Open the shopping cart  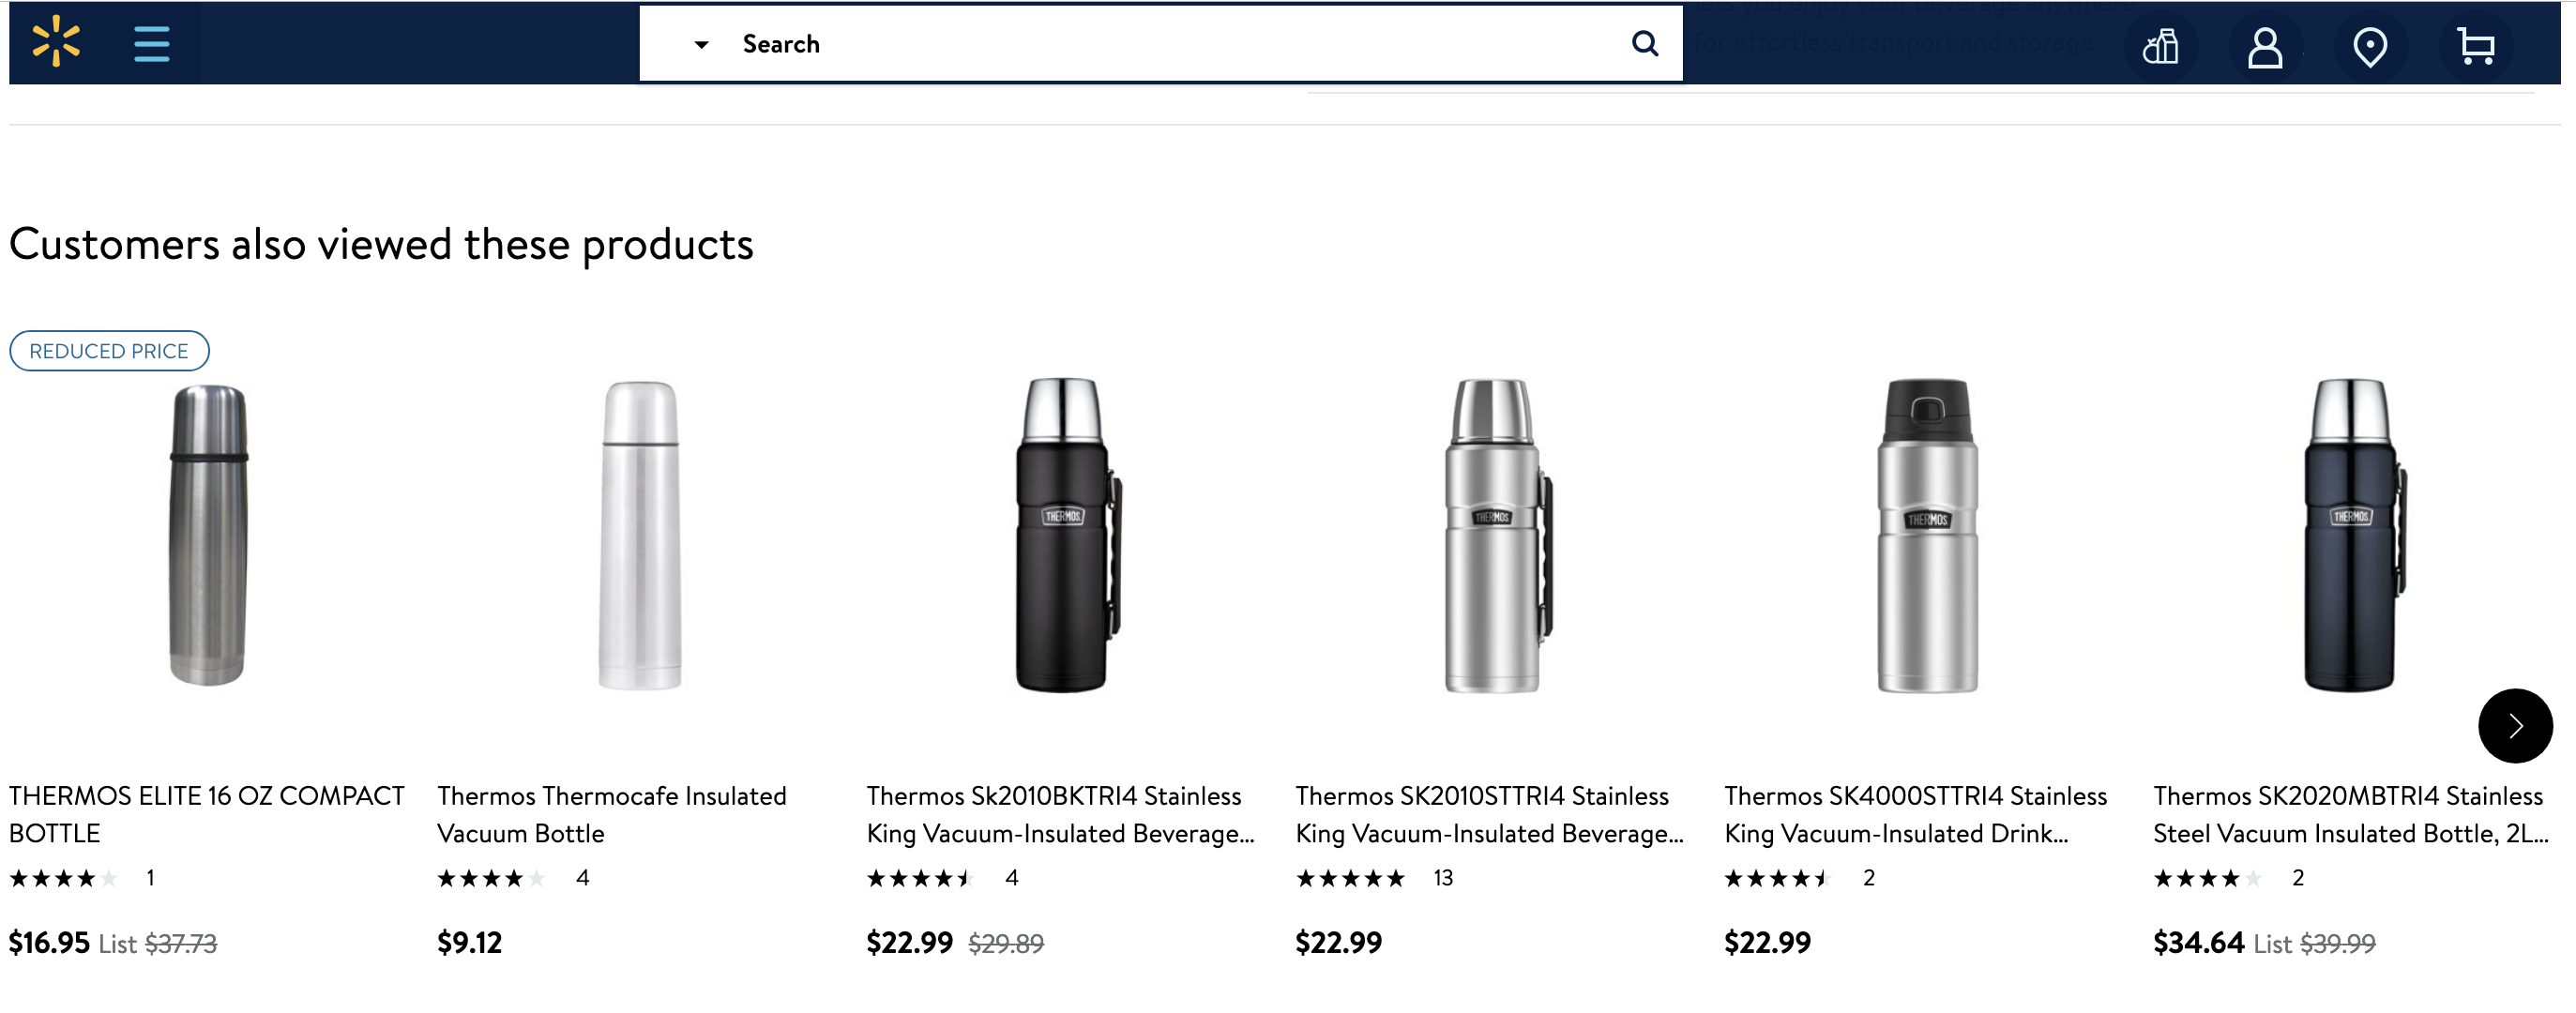pos(2475,46)
